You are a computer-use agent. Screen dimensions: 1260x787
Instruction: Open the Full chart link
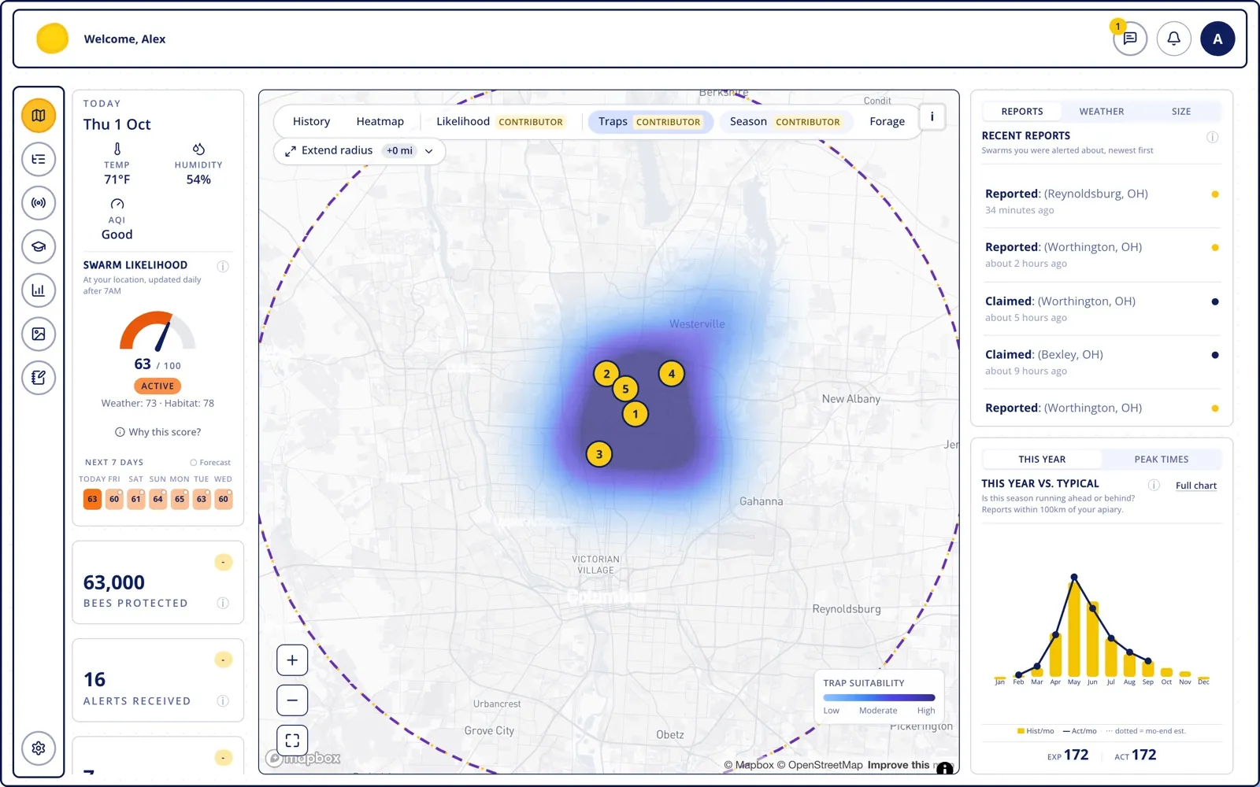pyautogui.click(x=1195, y=486)
